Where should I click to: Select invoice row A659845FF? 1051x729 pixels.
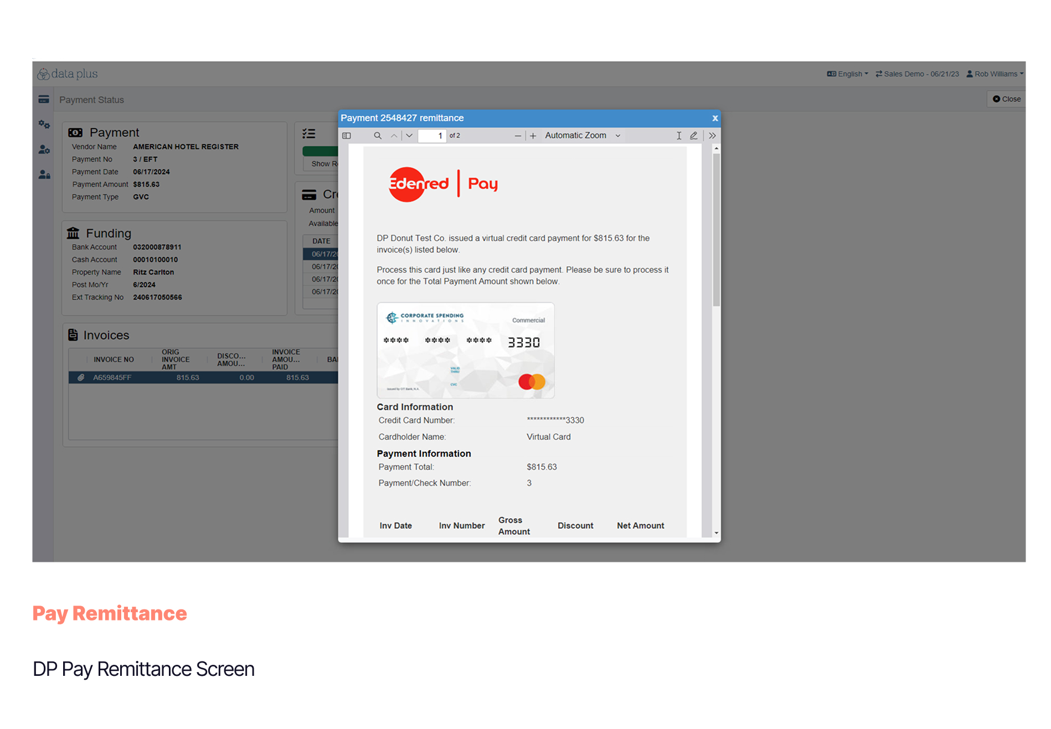click(203, 378)
